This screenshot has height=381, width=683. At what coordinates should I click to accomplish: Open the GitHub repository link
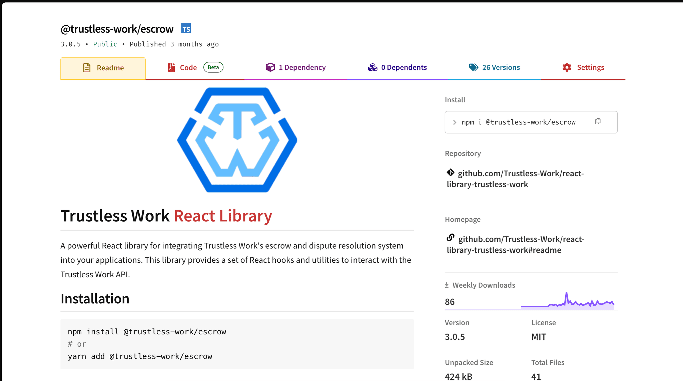pos(515,179)
